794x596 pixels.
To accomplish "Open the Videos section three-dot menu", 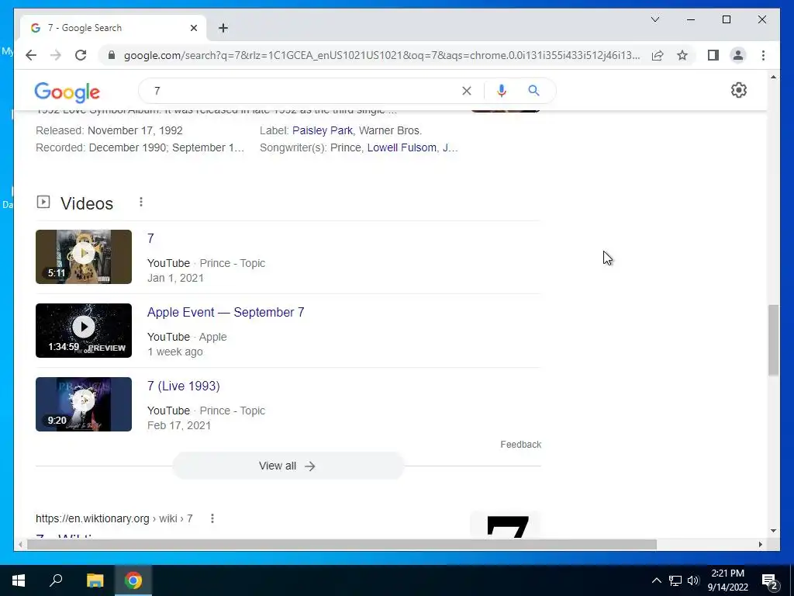I will [141, 203].
